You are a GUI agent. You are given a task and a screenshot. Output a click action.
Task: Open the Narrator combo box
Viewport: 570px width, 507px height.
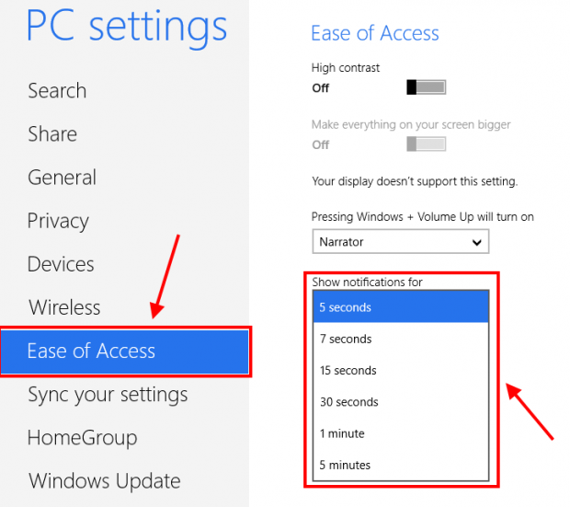click(x=401, y=241)
